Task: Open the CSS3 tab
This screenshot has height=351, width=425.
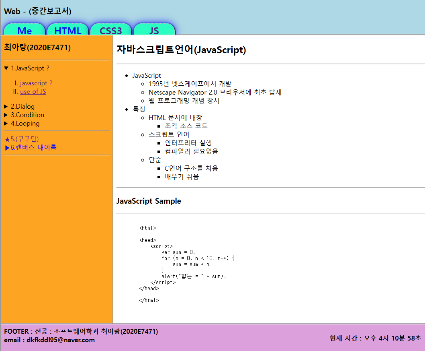Action: pyautogui.click(x=111, y=29)
